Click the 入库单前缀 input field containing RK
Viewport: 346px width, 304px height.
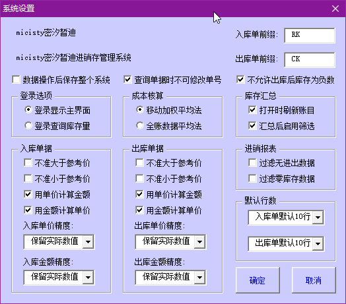310,35
